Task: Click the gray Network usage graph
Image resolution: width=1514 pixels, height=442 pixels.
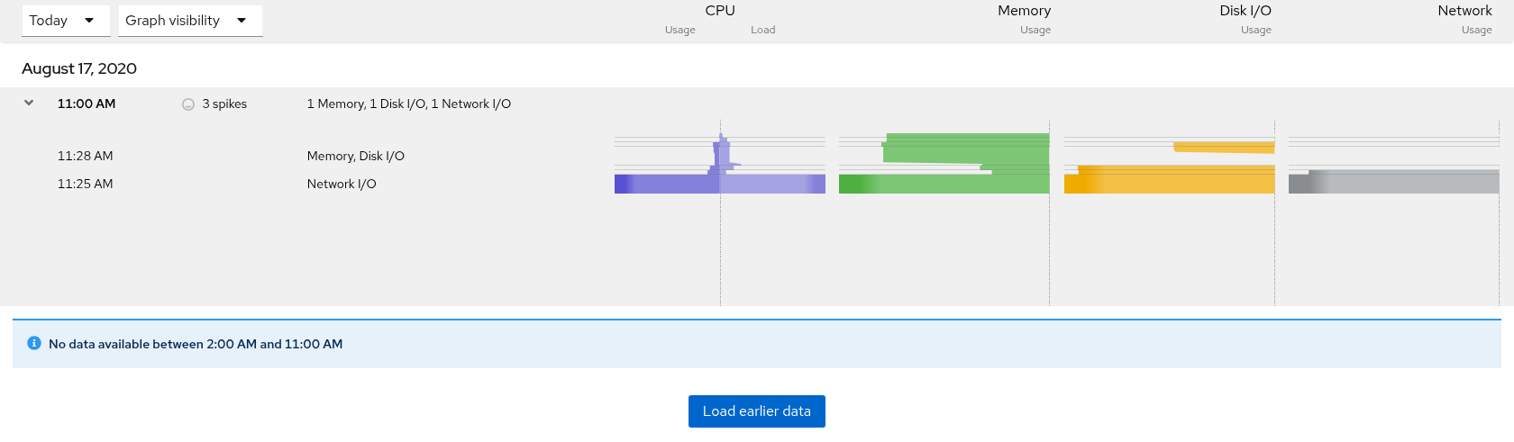Action: pos(1394,182)
